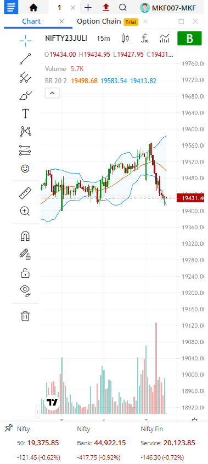Open the fx indicators menu

coord(144,39)
